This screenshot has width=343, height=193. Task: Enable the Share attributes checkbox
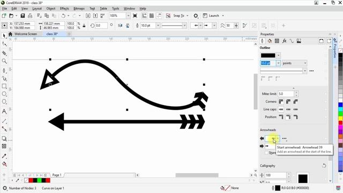266,152
